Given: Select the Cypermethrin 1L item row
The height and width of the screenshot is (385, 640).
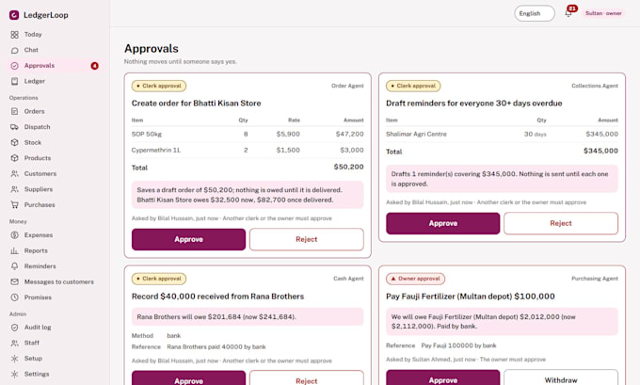Looking at the screenshot, I should pyautogui.click(x=248, y=151).
